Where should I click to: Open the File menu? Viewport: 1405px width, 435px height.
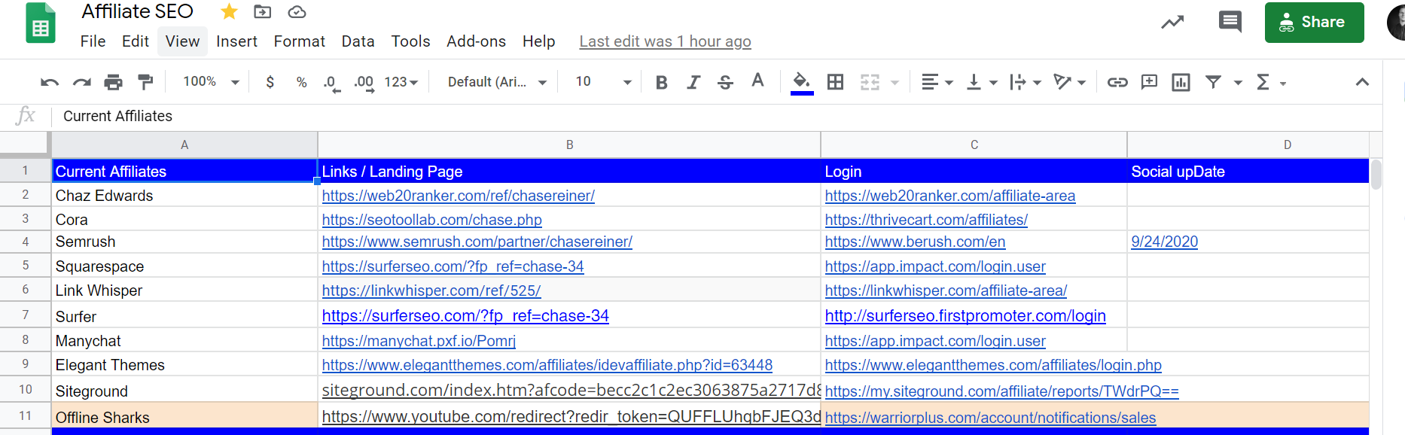point(93,41)
